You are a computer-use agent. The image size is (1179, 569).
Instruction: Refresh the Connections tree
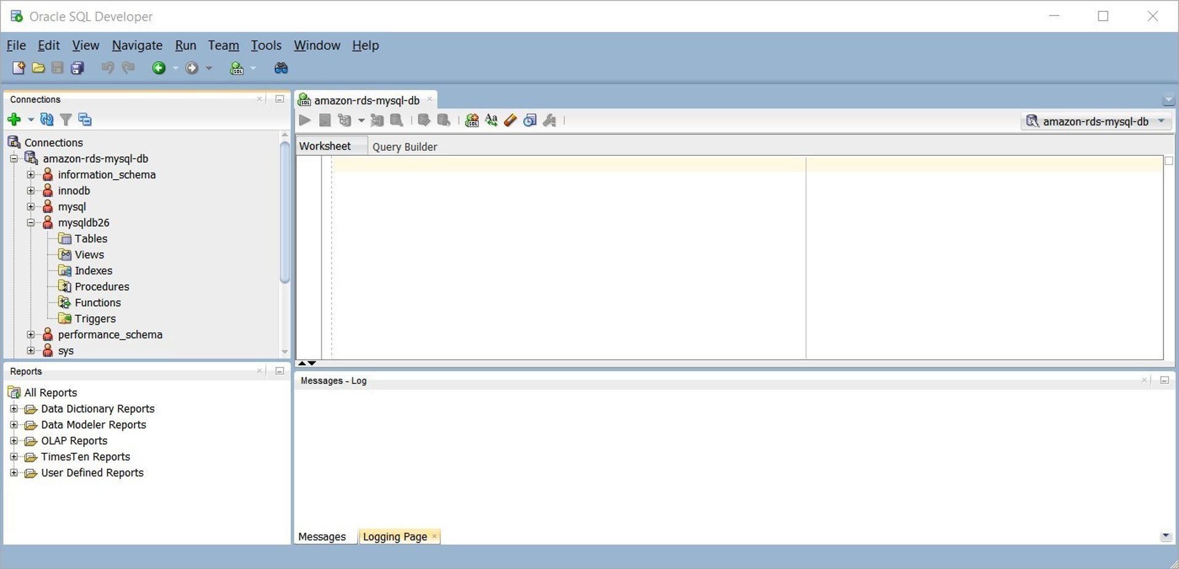(47, 119)
